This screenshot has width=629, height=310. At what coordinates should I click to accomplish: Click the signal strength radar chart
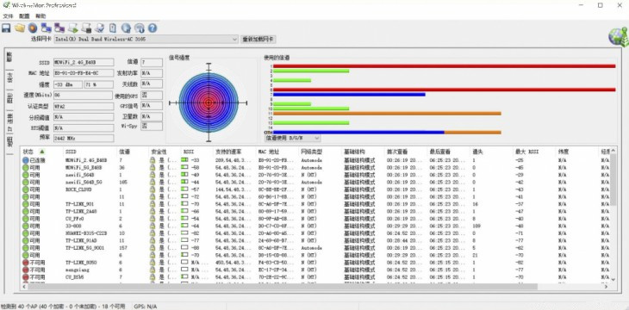coord(209,102)
